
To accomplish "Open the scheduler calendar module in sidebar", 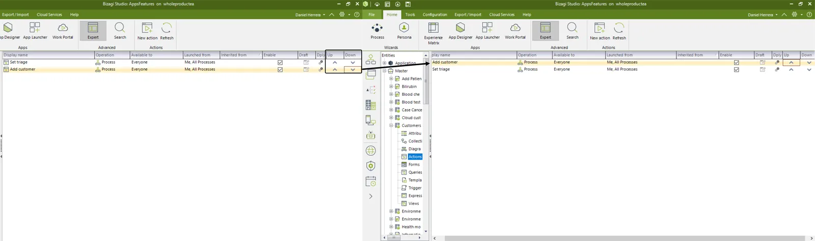I will [x=371, y=181].
